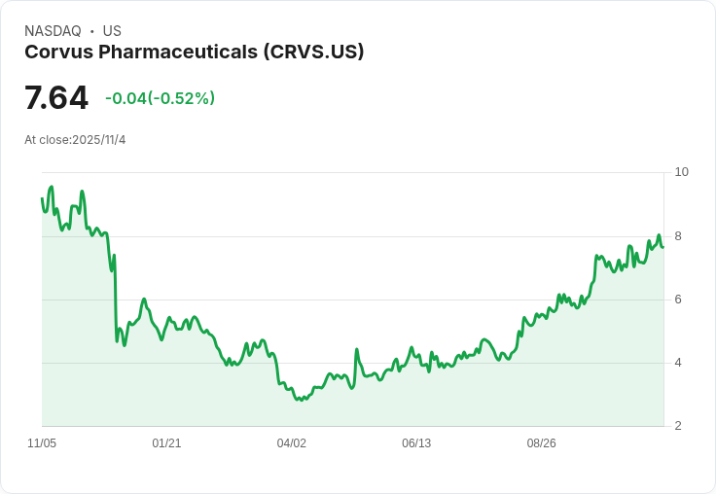Click the chart's highest peak near November start
The width and height of the screenshot is (716, 494).
pos(52,187)
